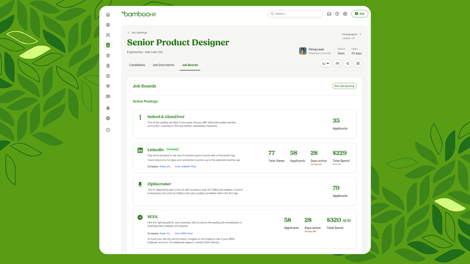
Task: Click the Job Openings breadcrumb link
Action: (x=139, y=33)
